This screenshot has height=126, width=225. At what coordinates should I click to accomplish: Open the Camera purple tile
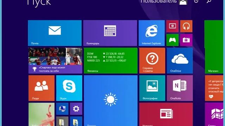click(186, 40)
